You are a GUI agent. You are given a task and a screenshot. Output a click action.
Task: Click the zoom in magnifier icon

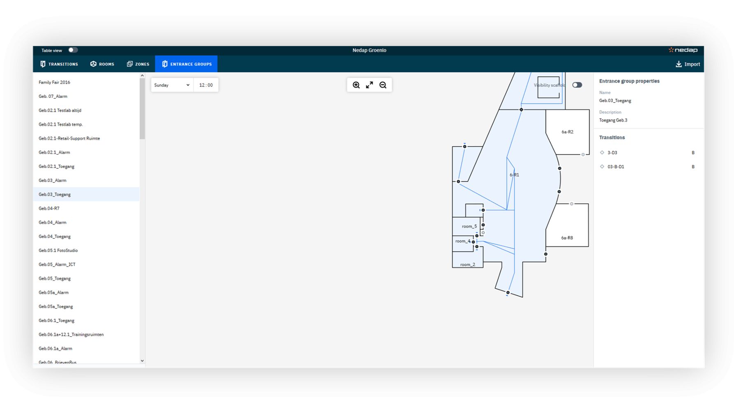[x=356, y=85]
